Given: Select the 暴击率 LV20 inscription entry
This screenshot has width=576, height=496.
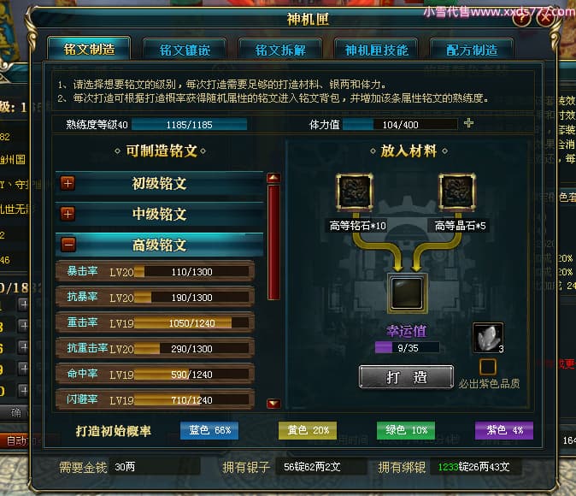Looking at the screenshot, I should tap(155, 272).
